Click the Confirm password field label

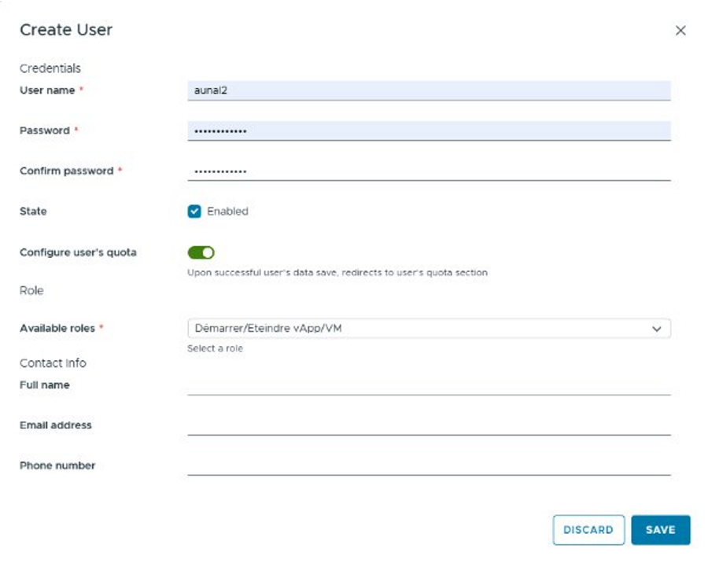(66, 171)
